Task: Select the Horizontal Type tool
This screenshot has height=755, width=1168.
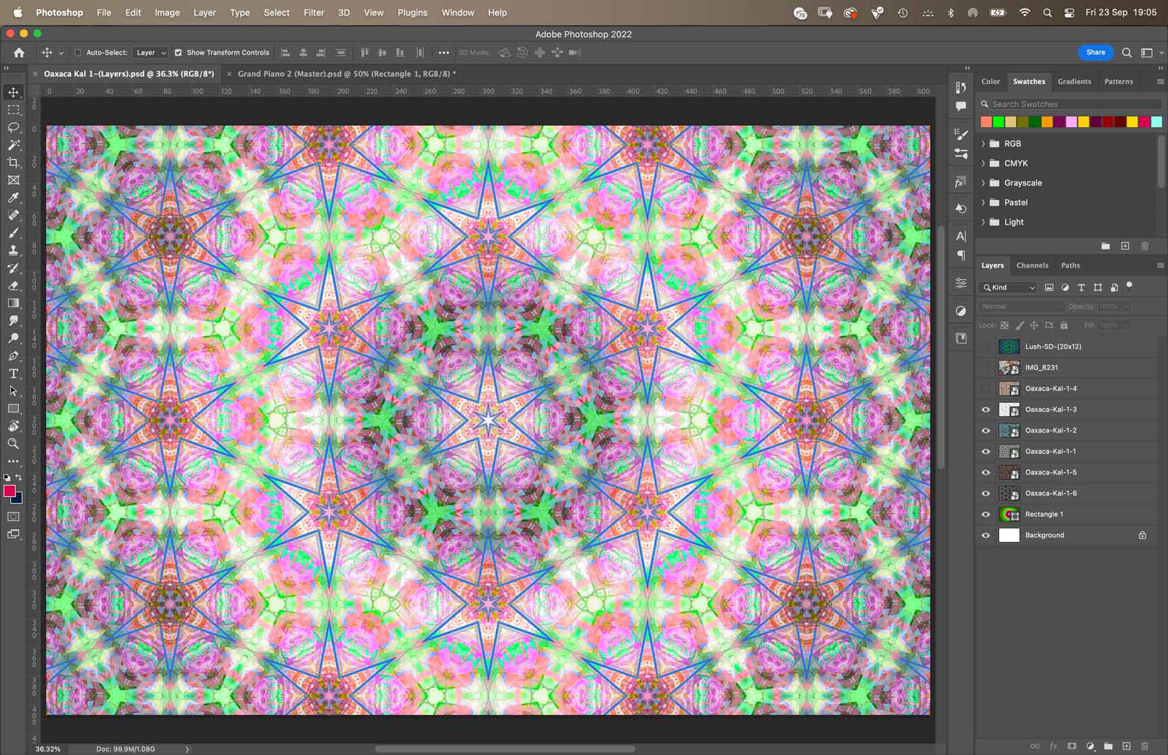Action: click(14, 373)
